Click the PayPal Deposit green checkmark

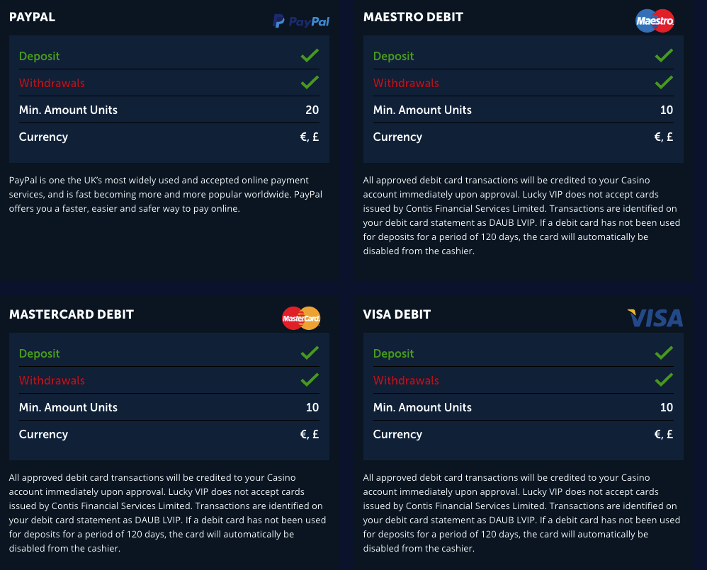point(310,55)
